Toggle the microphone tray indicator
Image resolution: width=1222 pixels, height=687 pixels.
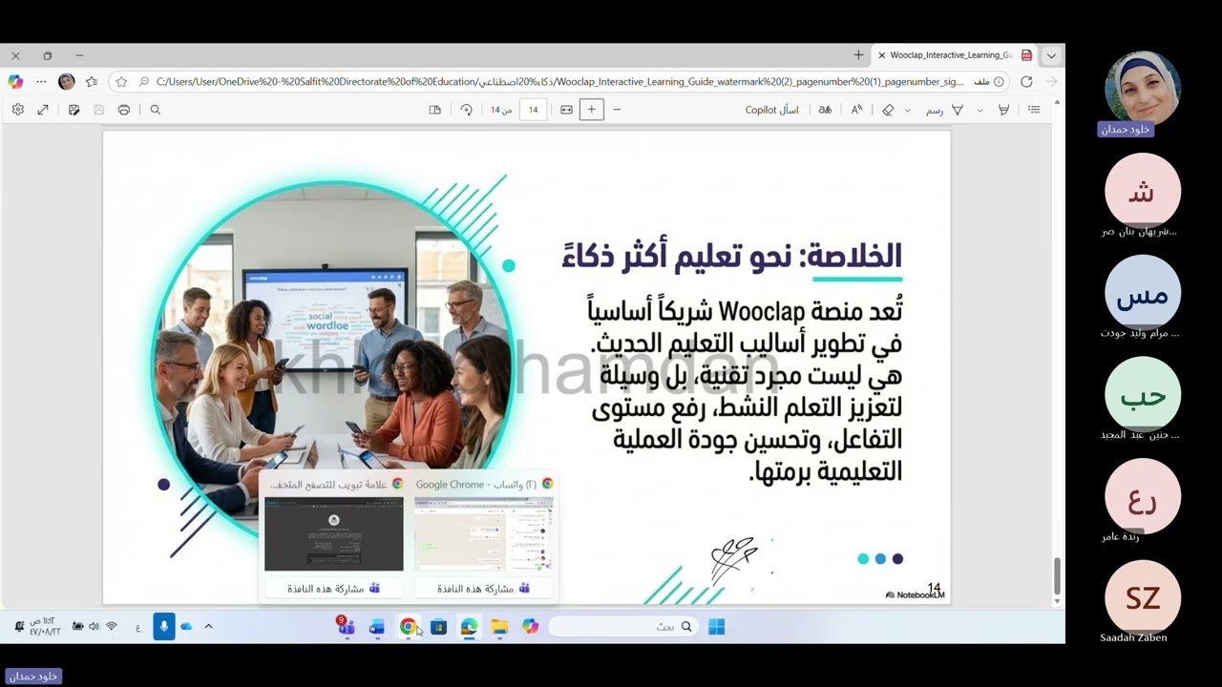click(164, 627)
